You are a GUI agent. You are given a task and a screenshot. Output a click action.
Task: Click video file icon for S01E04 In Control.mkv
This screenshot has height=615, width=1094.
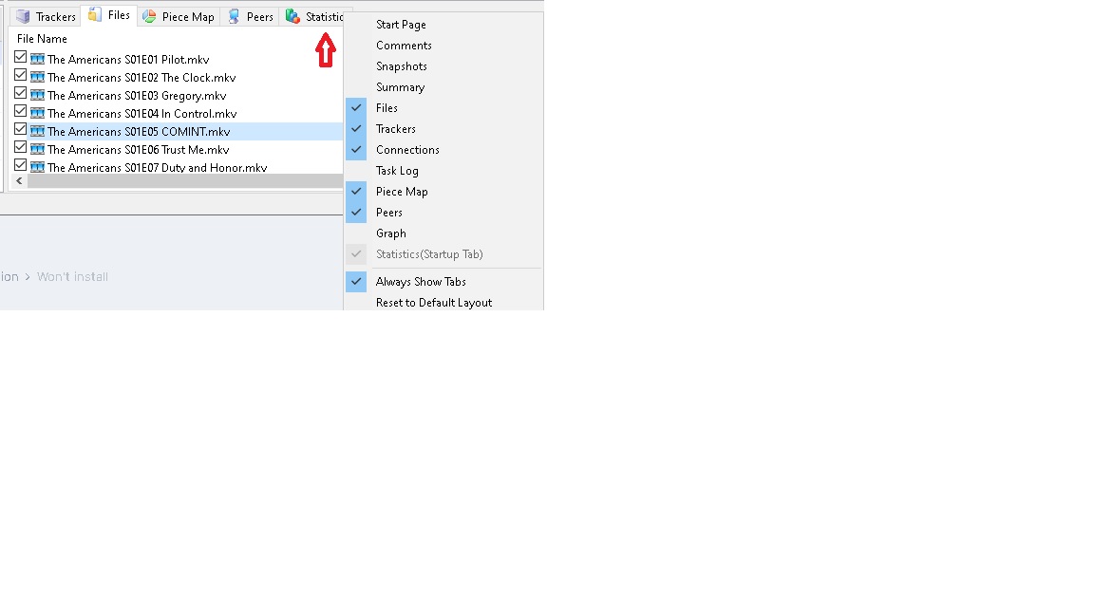click(38, 114)
